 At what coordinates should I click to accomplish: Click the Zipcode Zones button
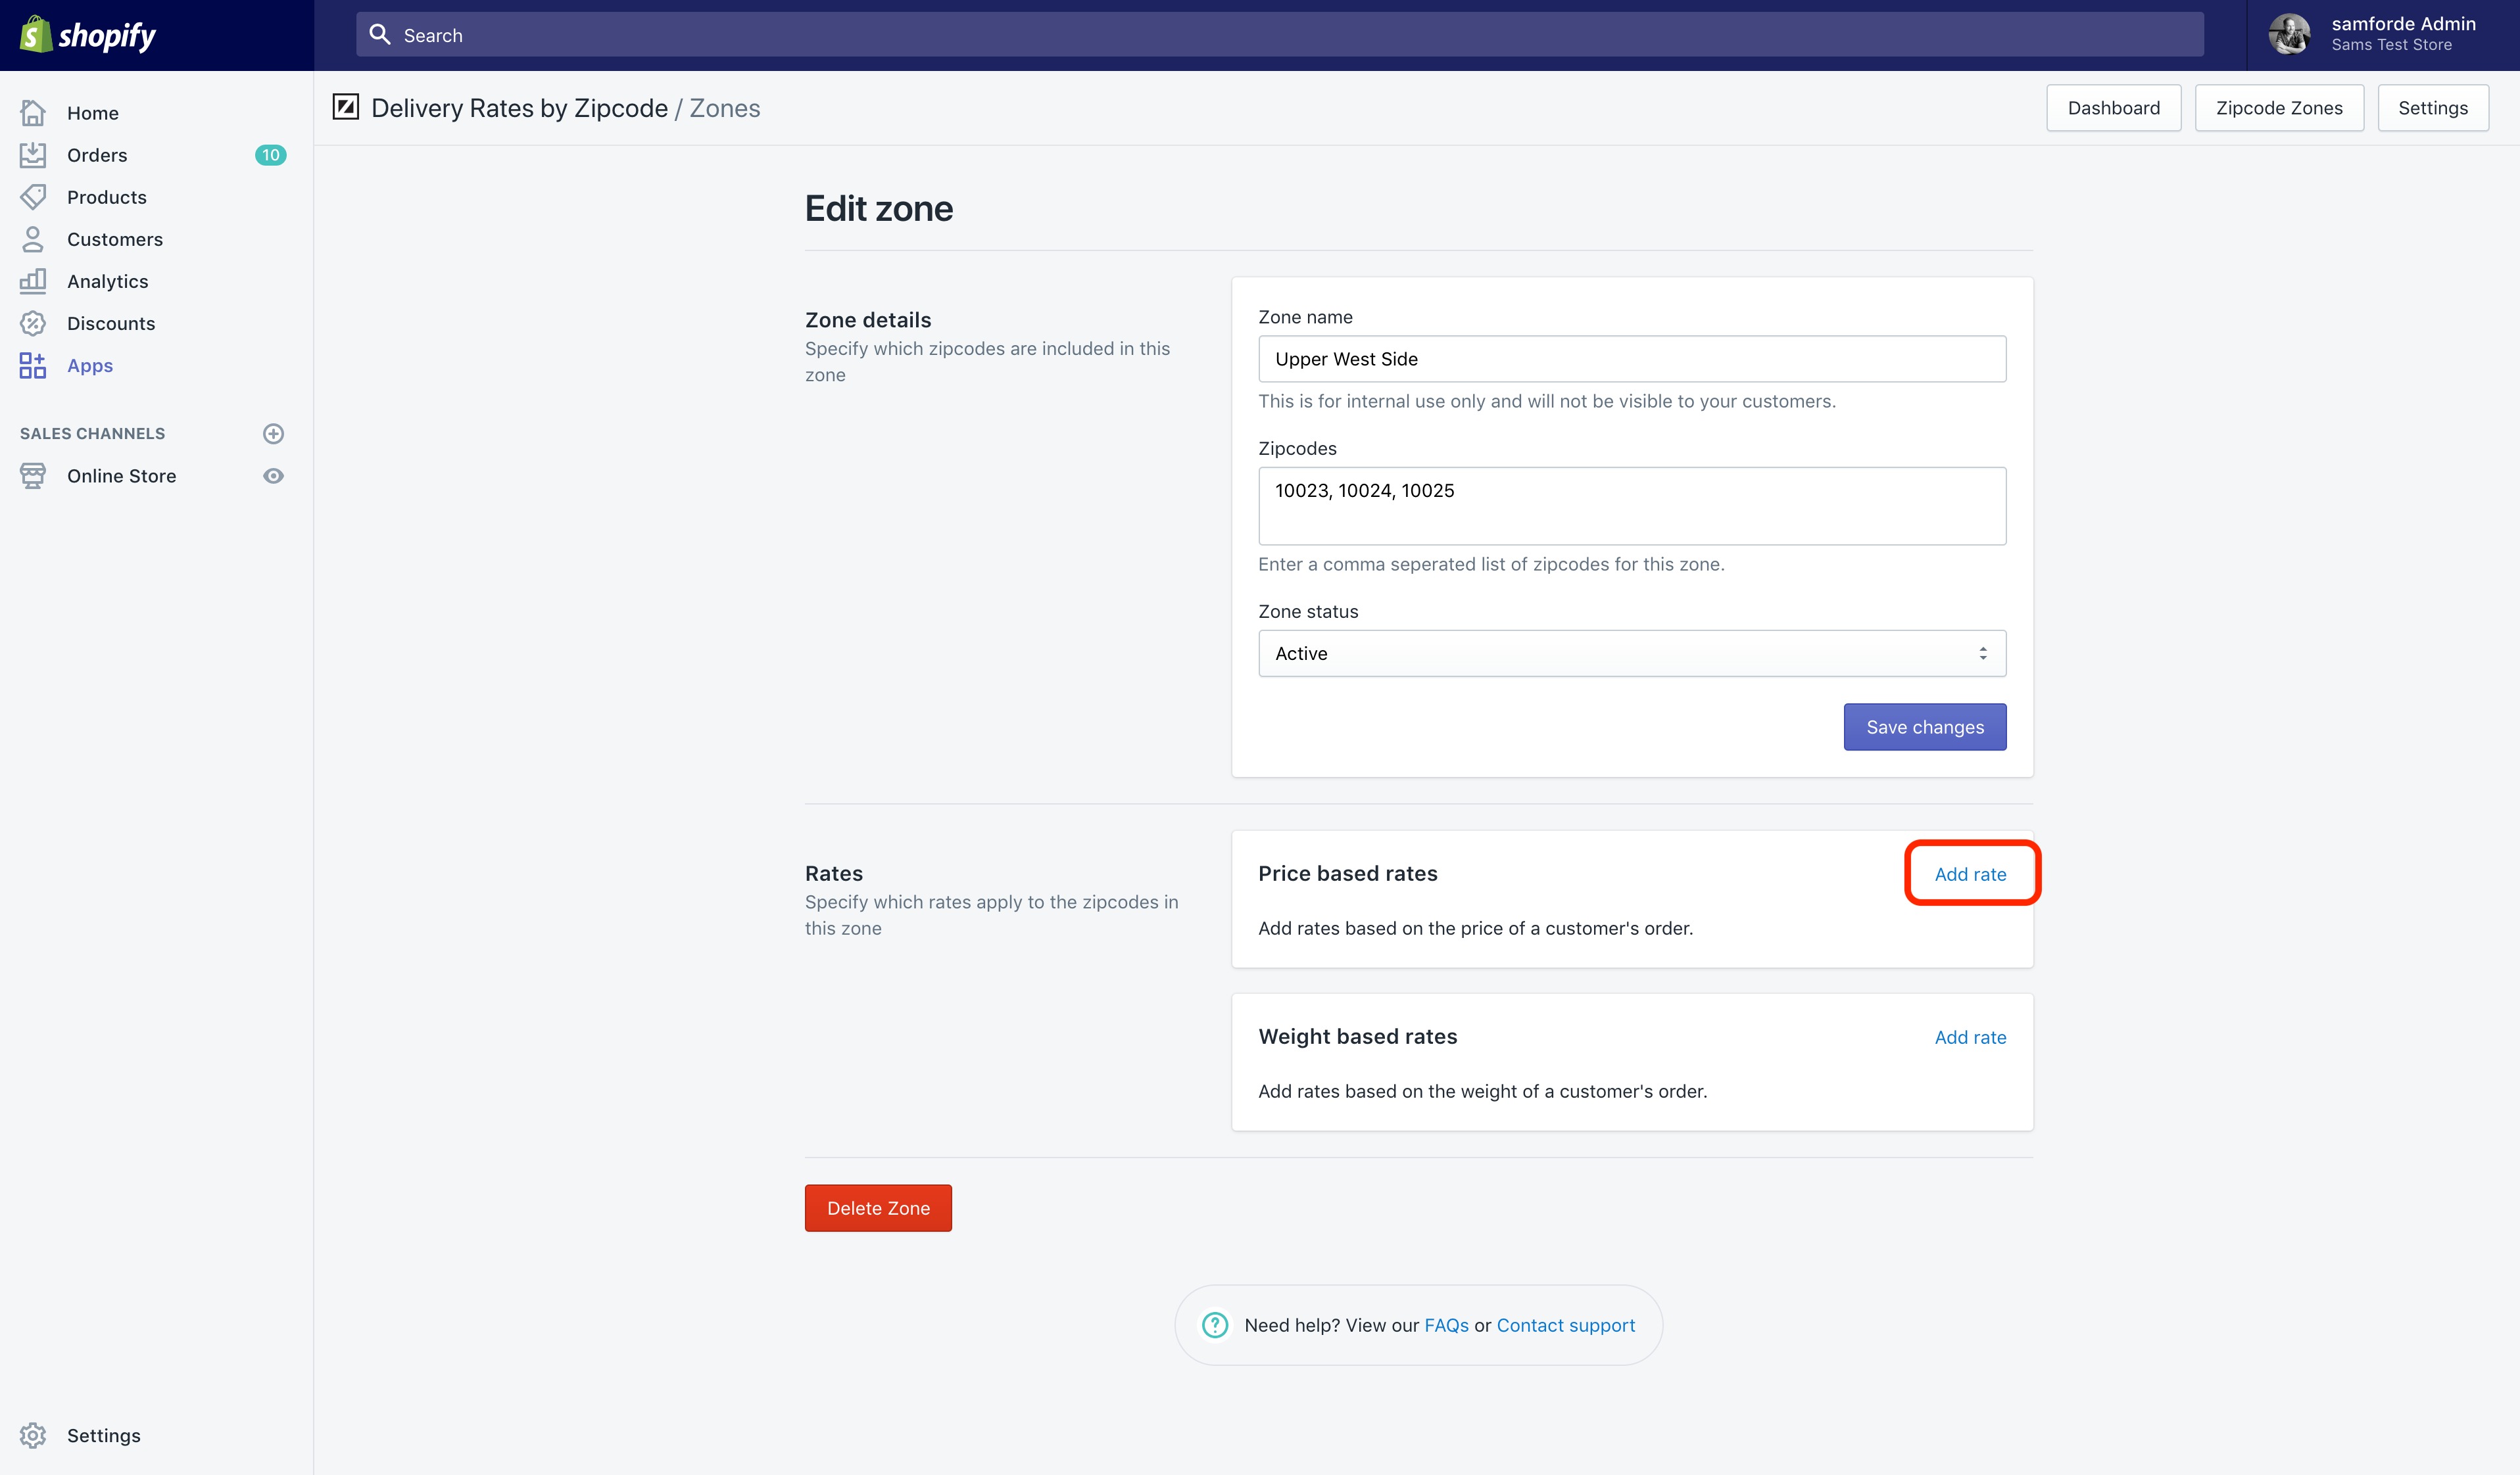[2279, 108]
